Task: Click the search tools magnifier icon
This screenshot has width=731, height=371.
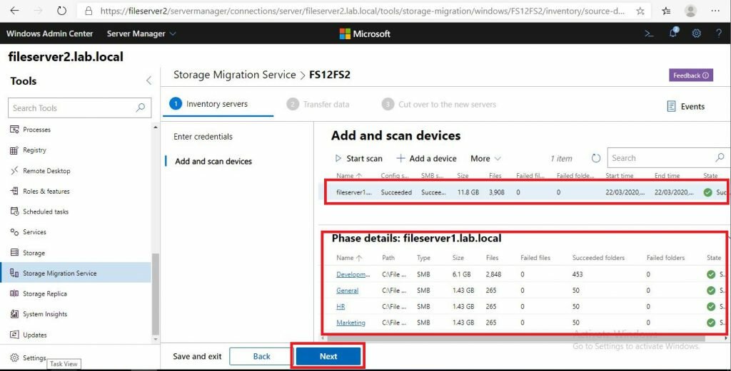Action: click(x=141, y=108)
